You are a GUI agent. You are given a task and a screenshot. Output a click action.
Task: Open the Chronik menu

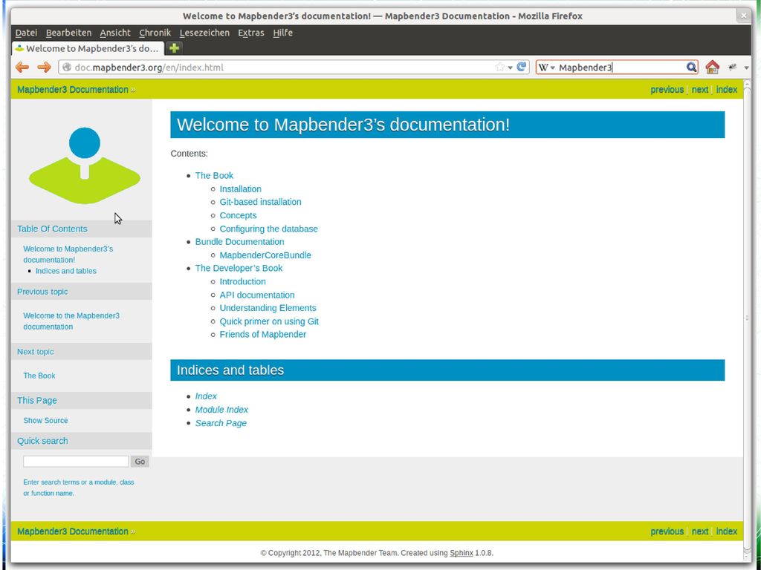click(155, 33)
